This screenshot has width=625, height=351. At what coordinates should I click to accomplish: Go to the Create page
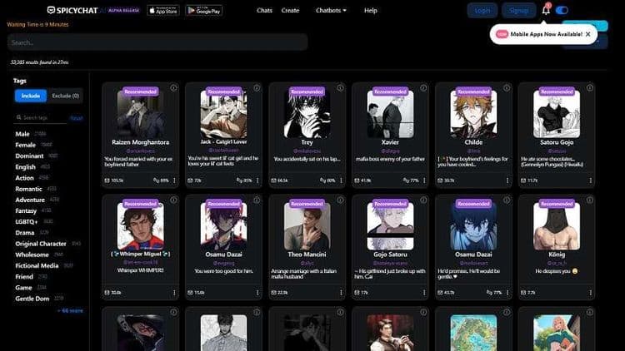click(x=290, y=10)
